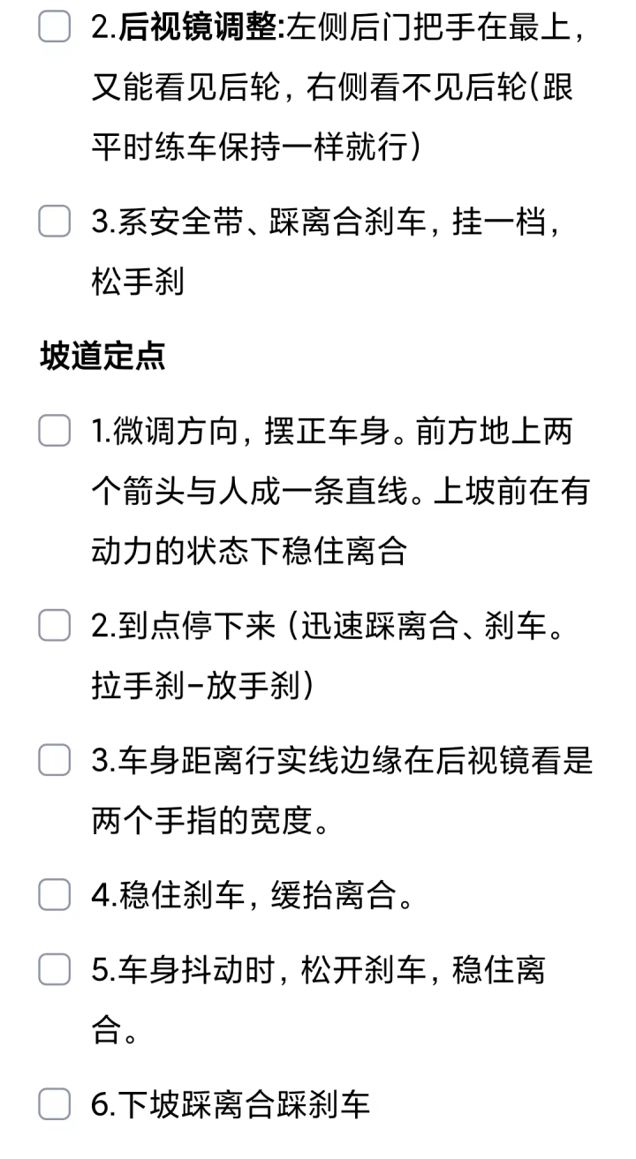636x1159 pixels.
Task: Click the 拉手刹-放手刹 text line
Action: click(202, 688)
